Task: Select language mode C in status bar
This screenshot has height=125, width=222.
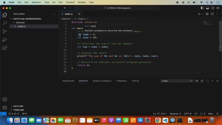Action: [203, 114]
